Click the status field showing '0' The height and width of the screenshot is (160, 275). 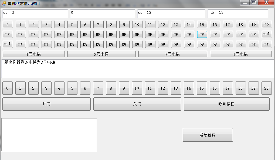pos(103,14)
